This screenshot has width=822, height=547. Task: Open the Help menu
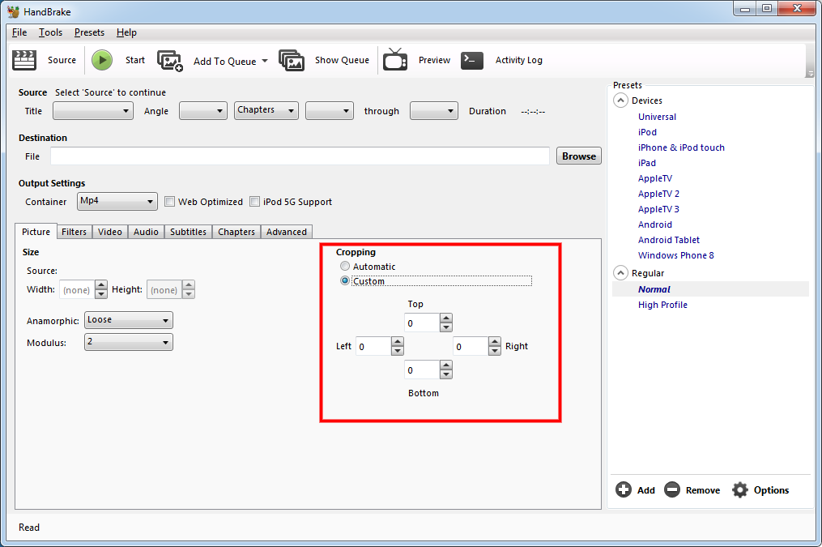click(x=126, y=32)
